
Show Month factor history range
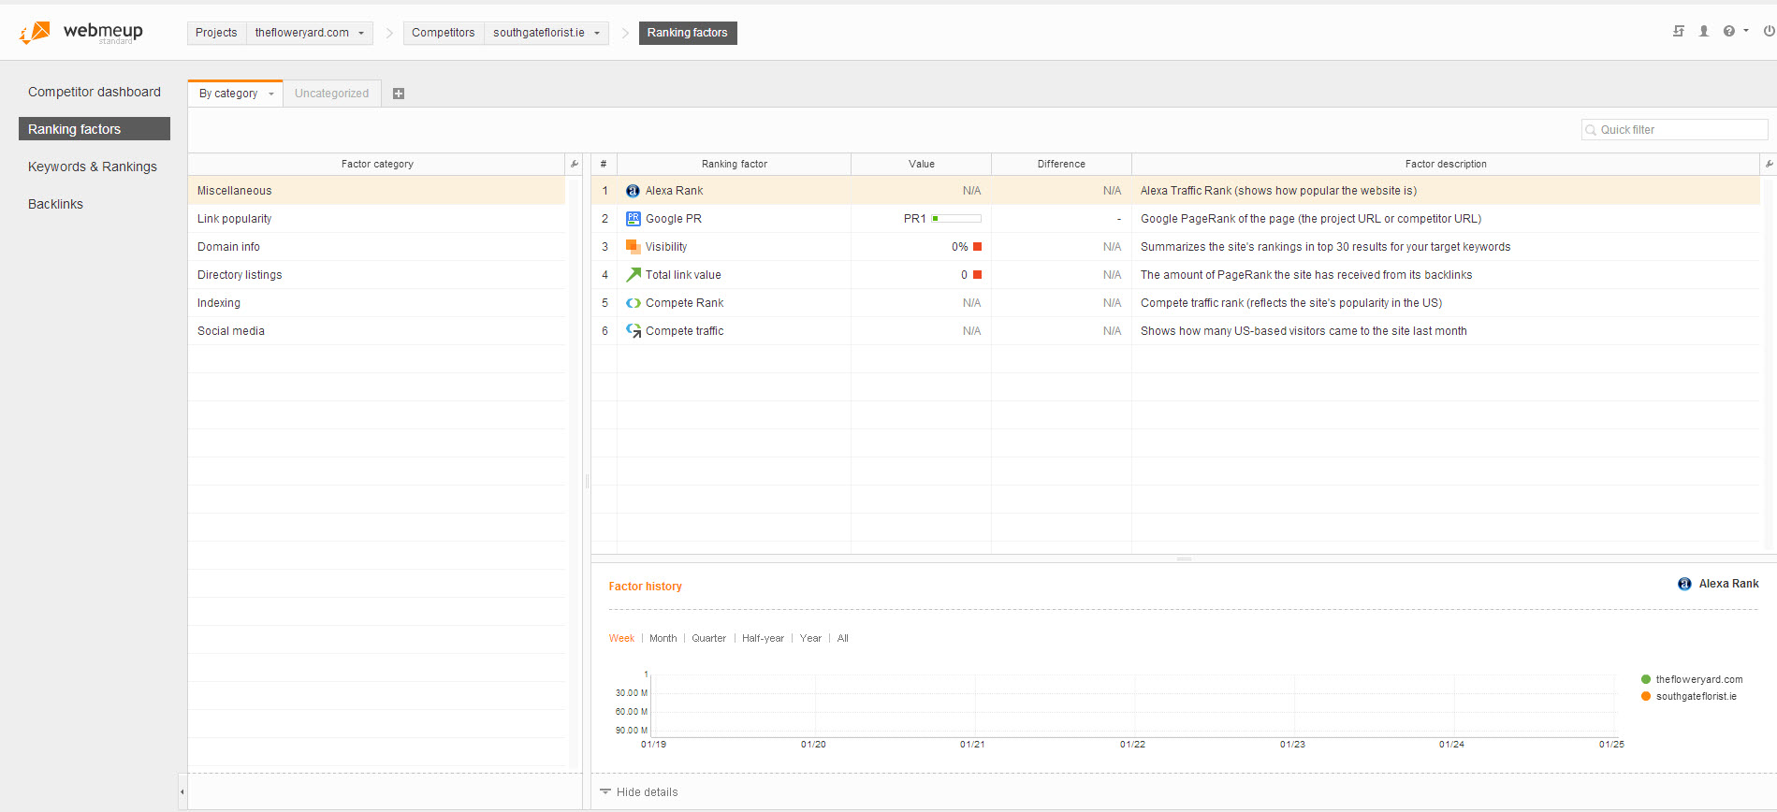[x=663, y=638]
